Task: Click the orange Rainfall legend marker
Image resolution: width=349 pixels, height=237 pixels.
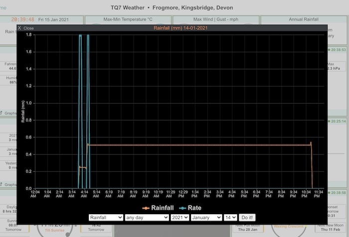Action: (x=146, y=208)
